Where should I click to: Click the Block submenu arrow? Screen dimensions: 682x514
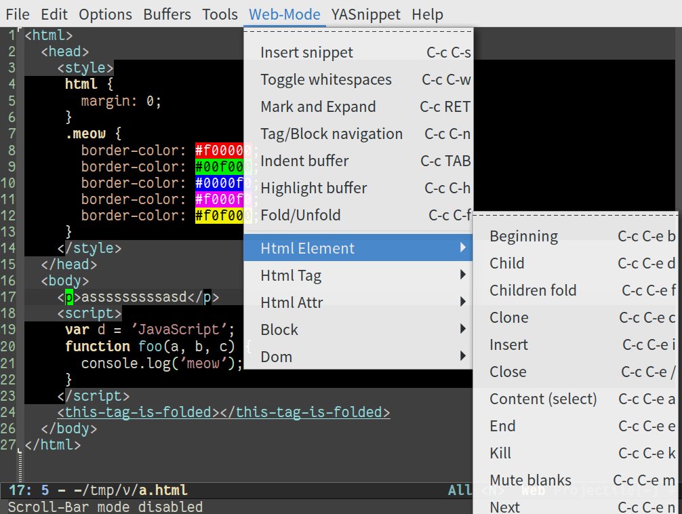coord(463,329)
